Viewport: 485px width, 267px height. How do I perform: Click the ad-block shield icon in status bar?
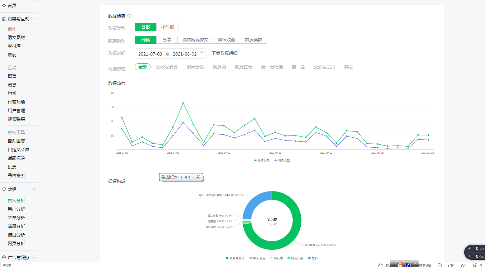point(476,266)
